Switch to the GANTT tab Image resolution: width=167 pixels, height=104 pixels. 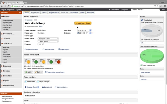pos(44,12)
